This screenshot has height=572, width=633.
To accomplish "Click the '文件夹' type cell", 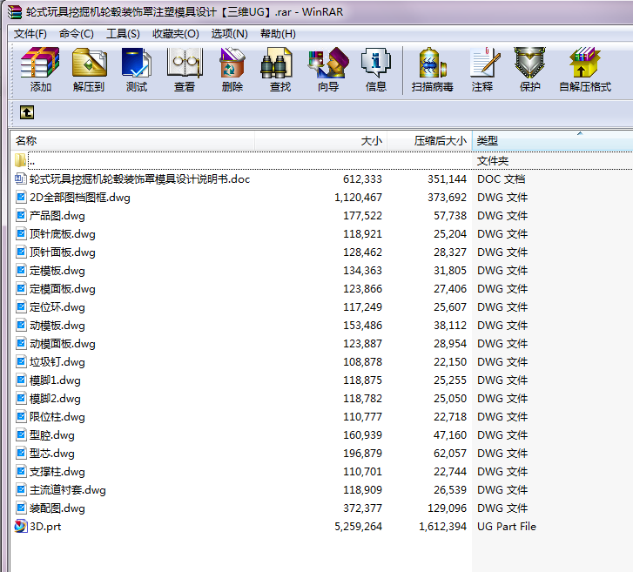I will click(x=493, y=161).
